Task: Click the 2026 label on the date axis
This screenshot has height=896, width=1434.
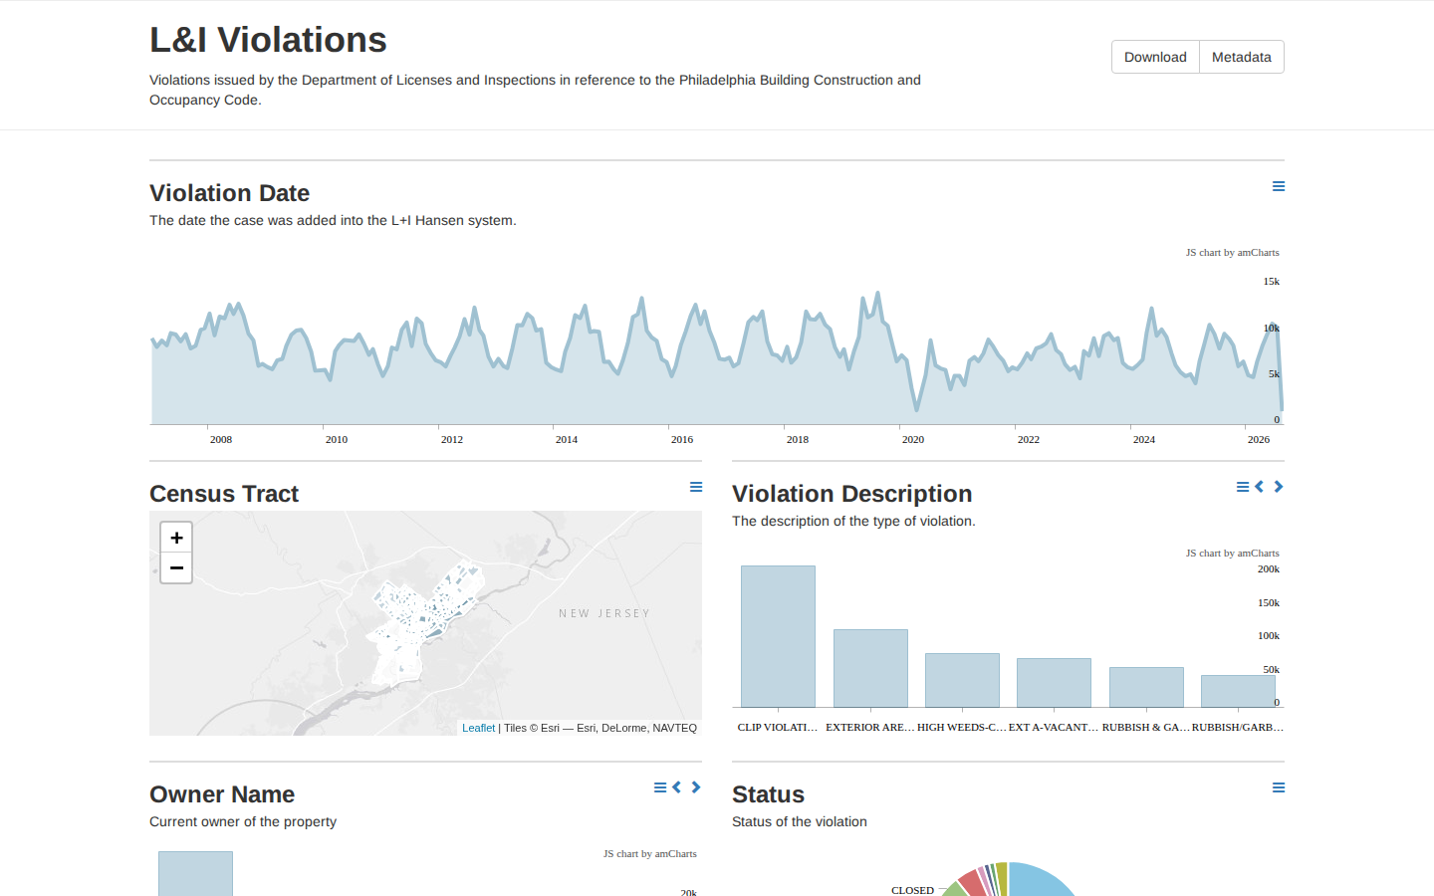Action: click(1259, 439)
